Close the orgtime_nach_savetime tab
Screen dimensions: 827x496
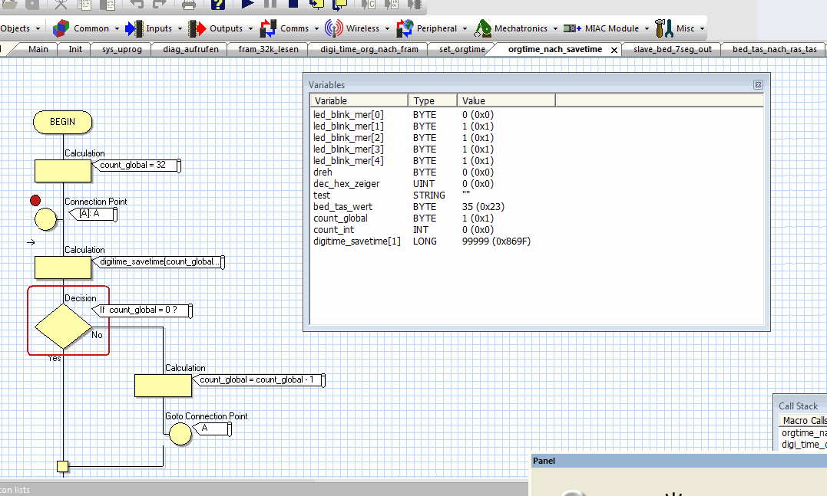tap(614, 50)
